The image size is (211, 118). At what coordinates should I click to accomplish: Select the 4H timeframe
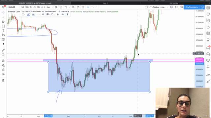coord(34,7)
